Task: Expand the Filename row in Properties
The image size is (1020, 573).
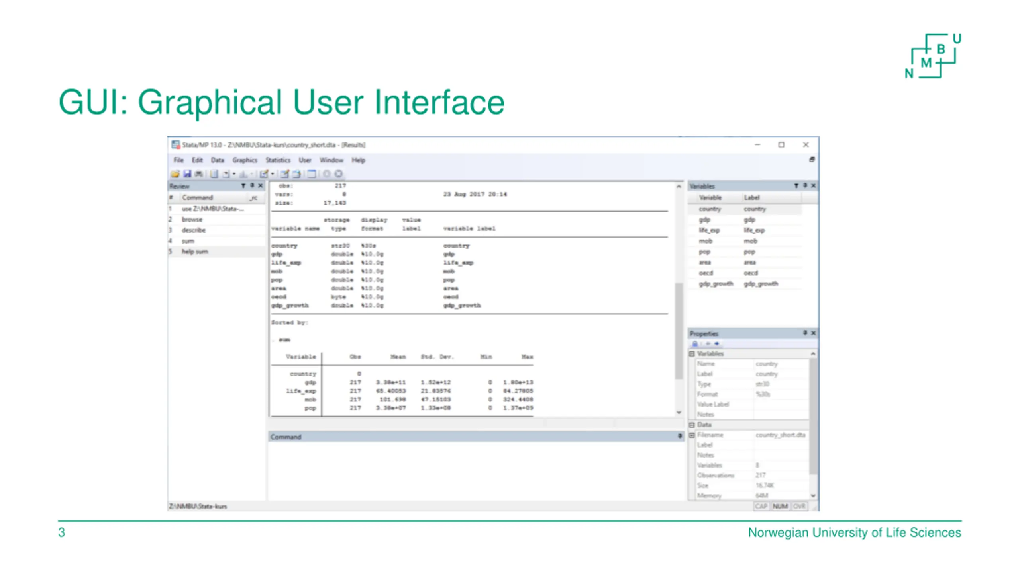Action: [692, 435]
